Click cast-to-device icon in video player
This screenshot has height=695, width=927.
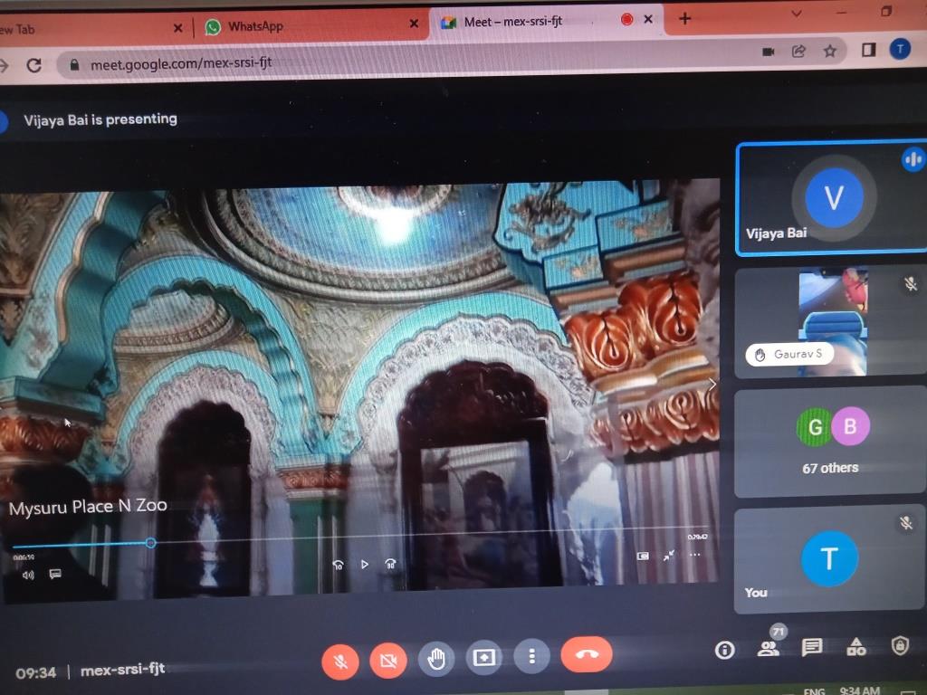(643, 557)
